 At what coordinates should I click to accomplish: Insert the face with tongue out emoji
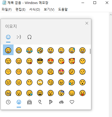click(83, 93)
